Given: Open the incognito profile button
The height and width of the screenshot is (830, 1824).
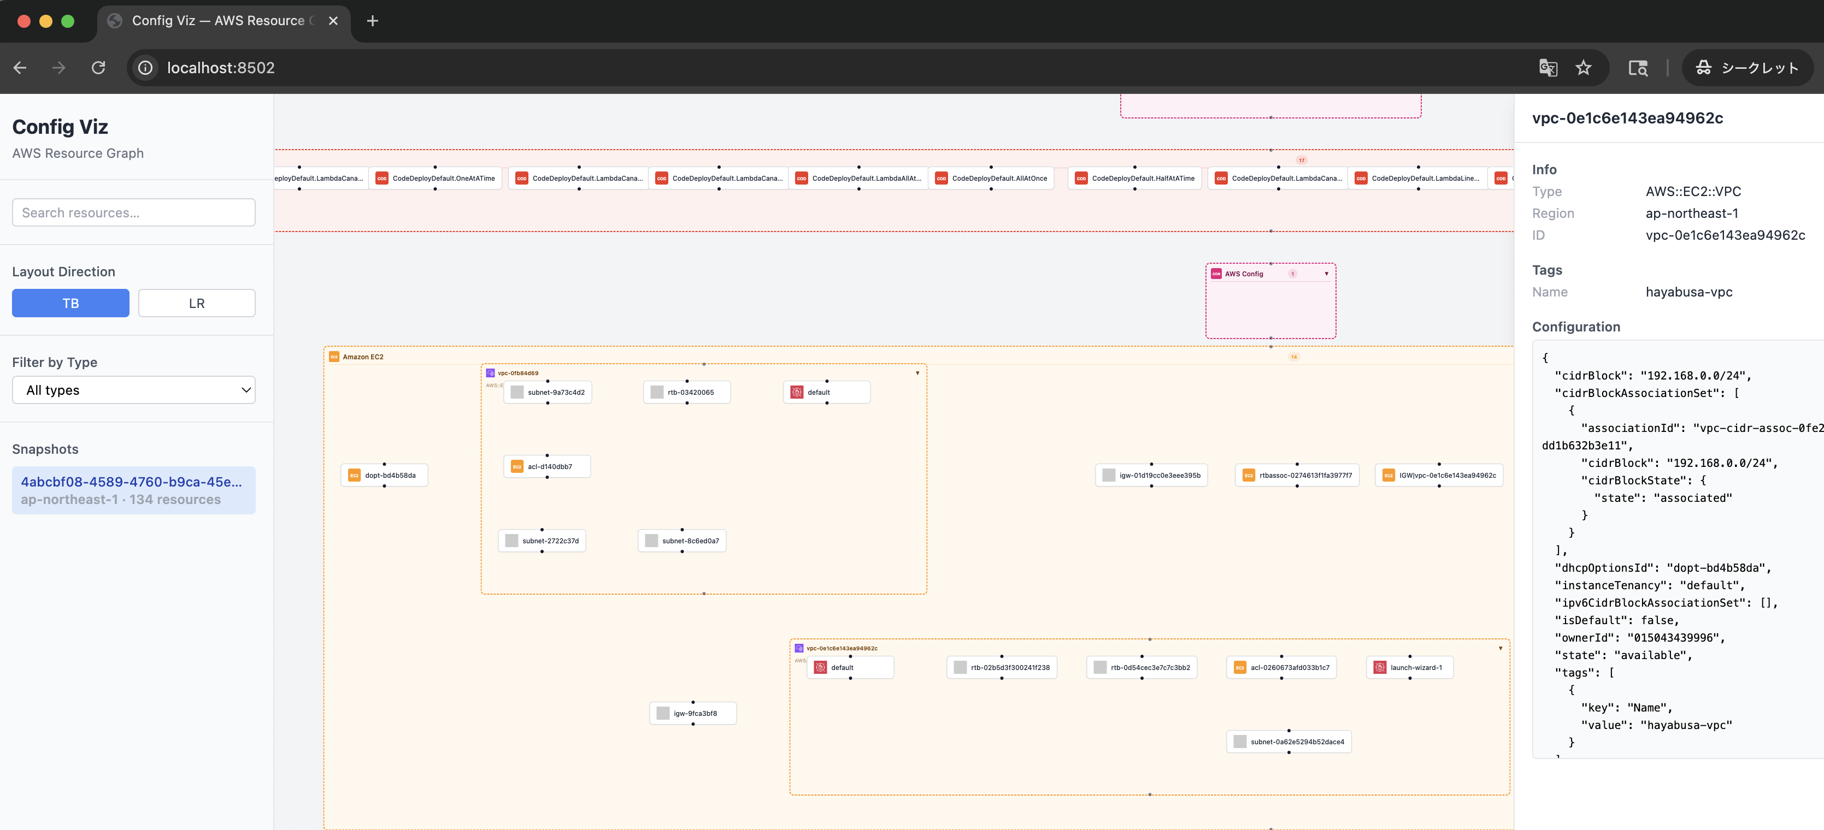Looking at the screenshot, I should (1747, 68).
